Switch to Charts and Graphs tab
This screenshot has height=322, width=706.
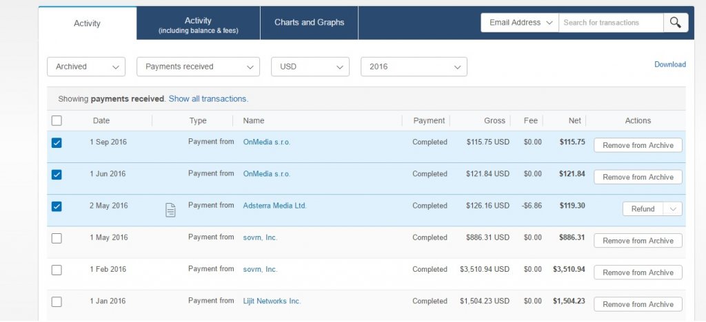pos(309,23)
